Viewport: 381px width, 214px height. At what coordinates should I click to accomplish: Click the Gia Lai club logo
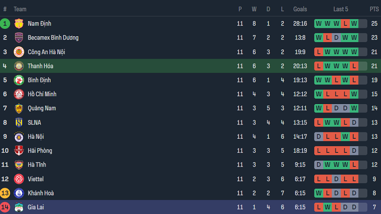[x=19, y=207]
